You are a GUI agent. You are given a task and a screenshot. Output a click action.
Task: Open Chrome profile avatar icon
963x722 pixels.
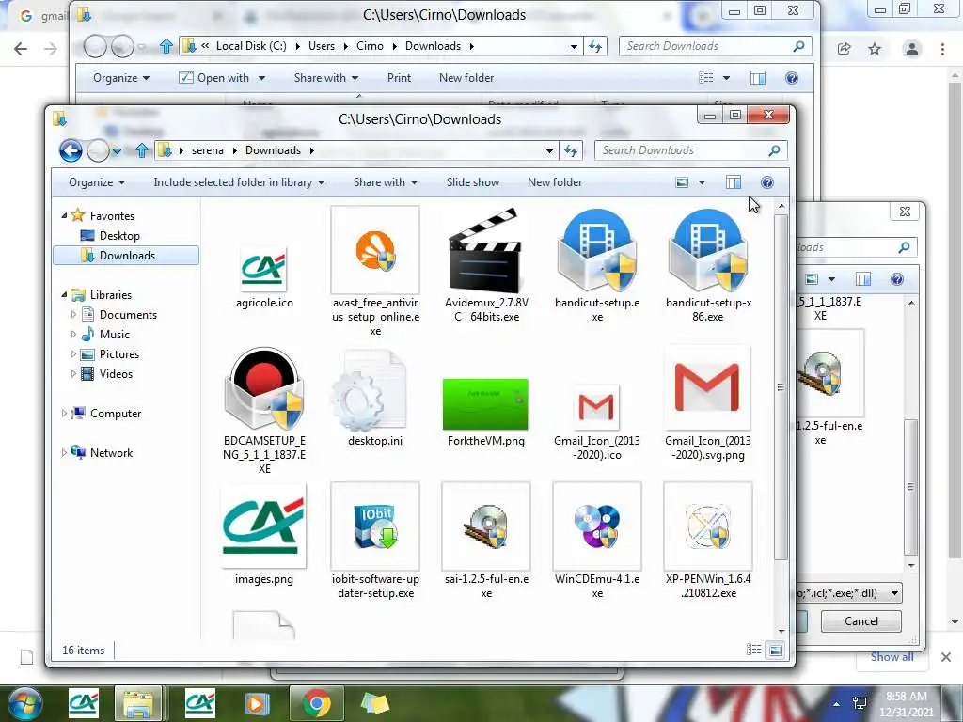[912, 49]
